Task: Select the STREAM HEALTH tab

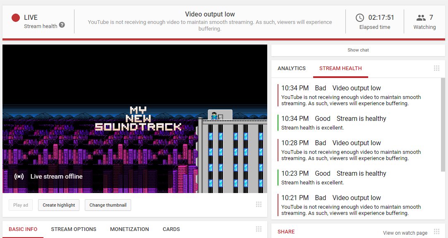Action: click(x=340, y=68)
